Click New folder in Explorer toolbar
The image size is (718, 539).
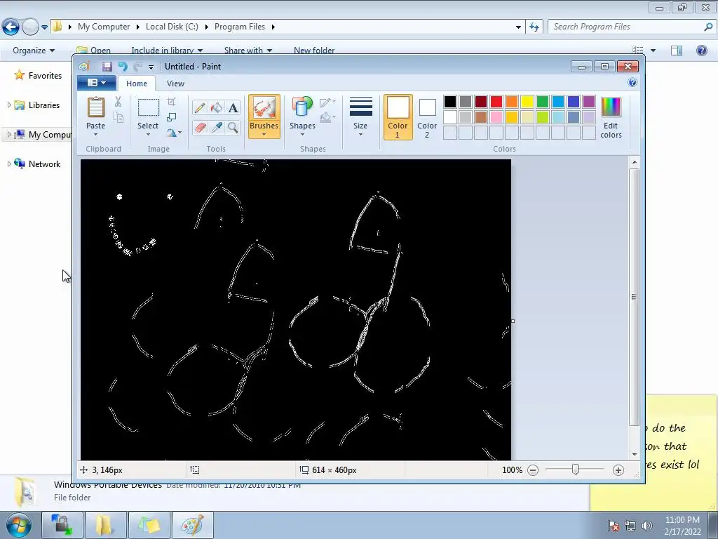point(314,51)
